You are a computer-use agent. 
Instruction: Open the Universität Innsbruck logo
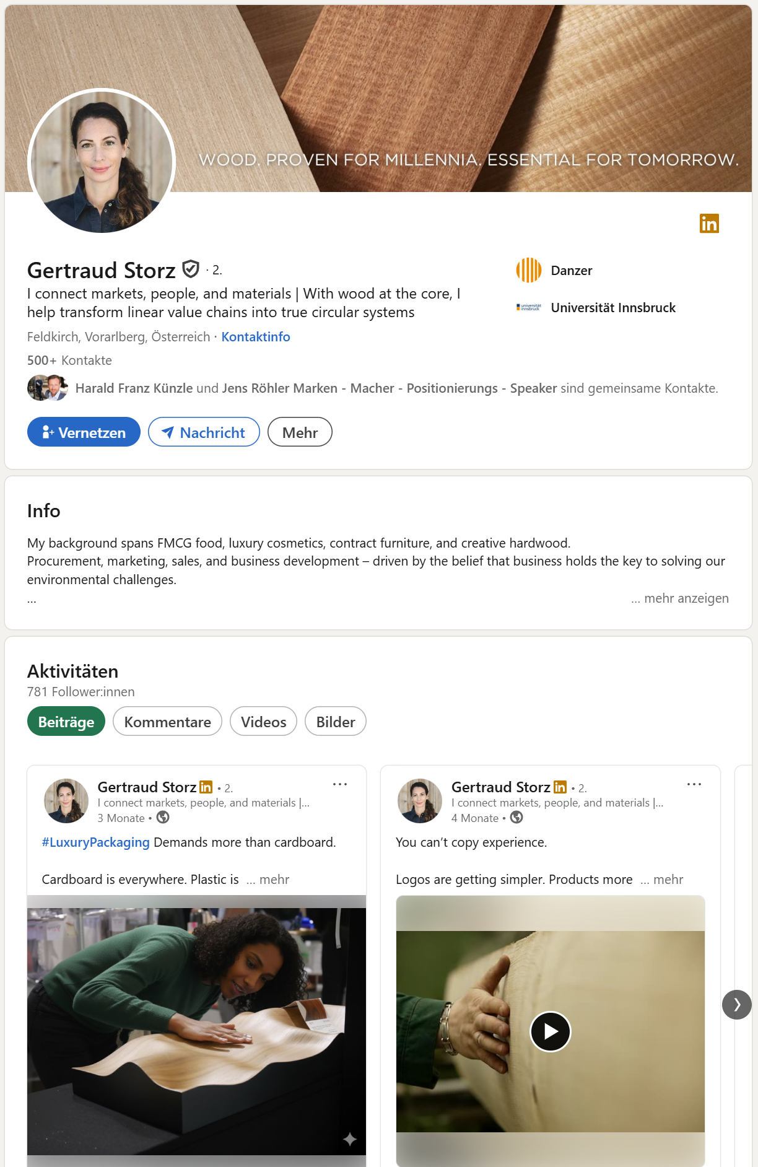528,307
